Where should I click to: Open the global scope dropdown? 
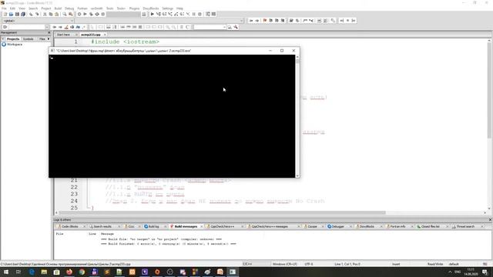point(38,21)
